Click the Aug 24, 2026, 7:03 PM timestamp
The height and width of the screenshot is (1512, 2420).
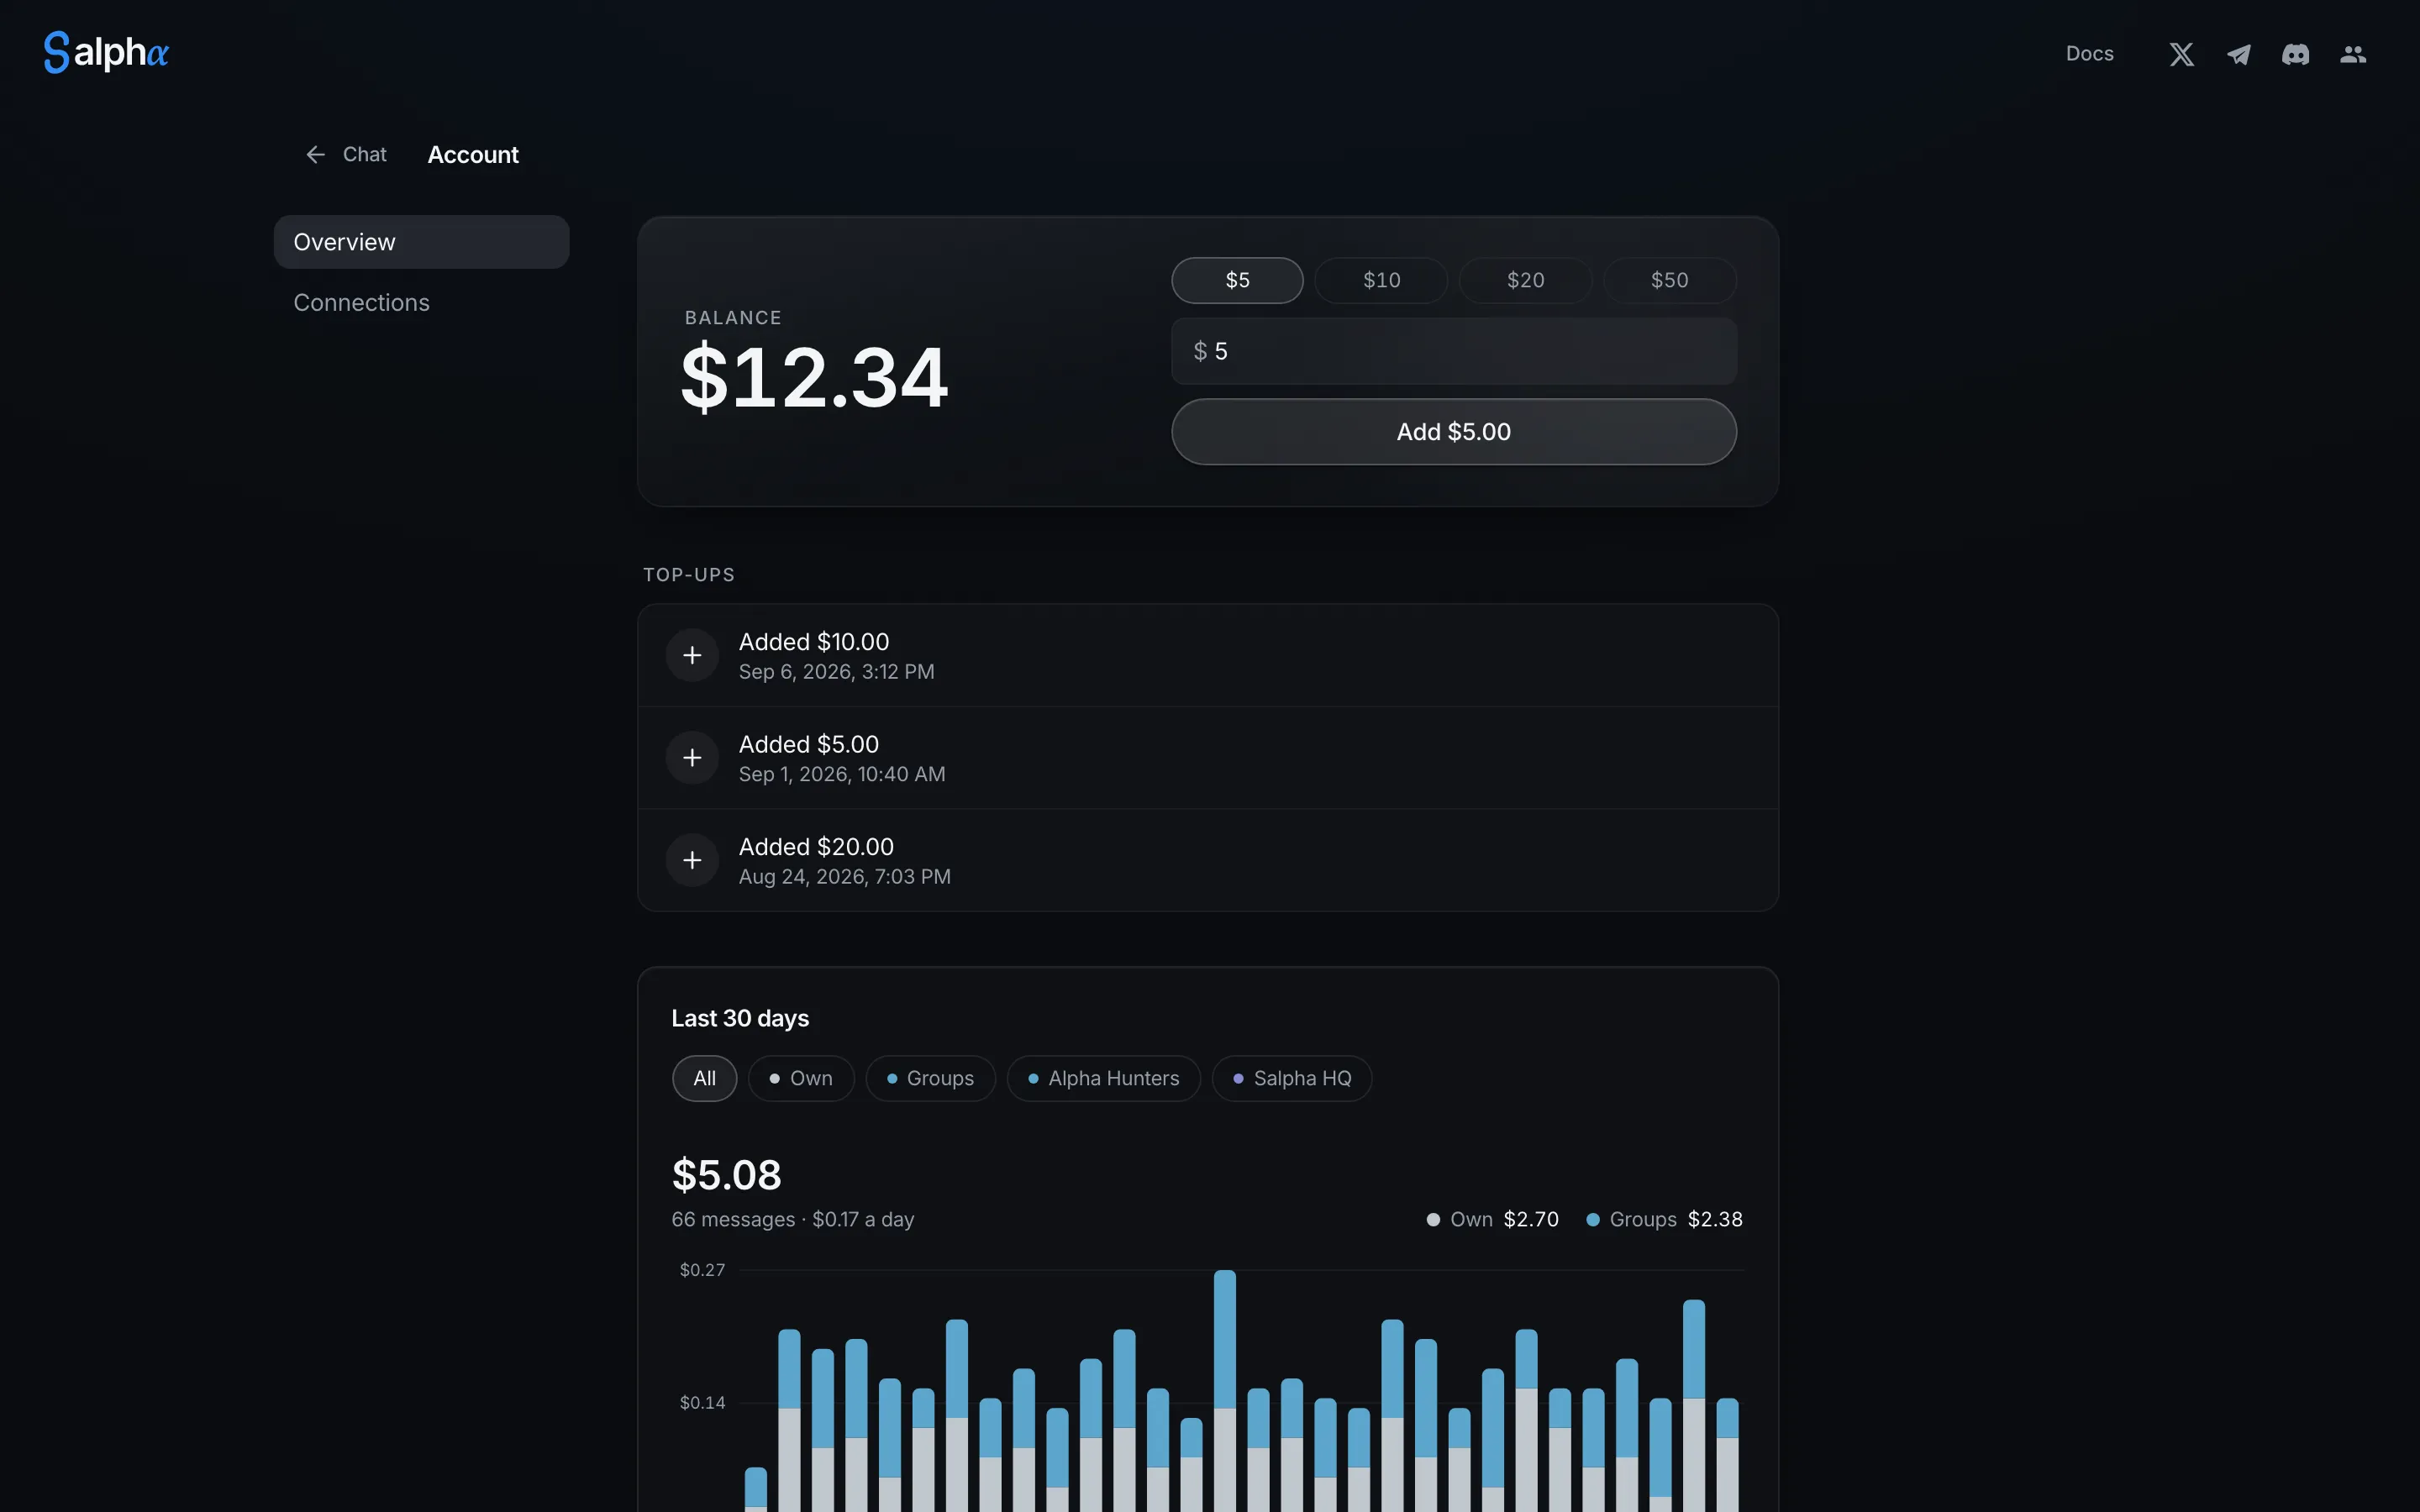(x=844, y=877)
